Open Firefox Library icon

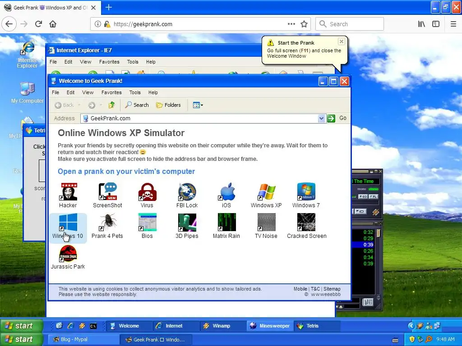422,24
